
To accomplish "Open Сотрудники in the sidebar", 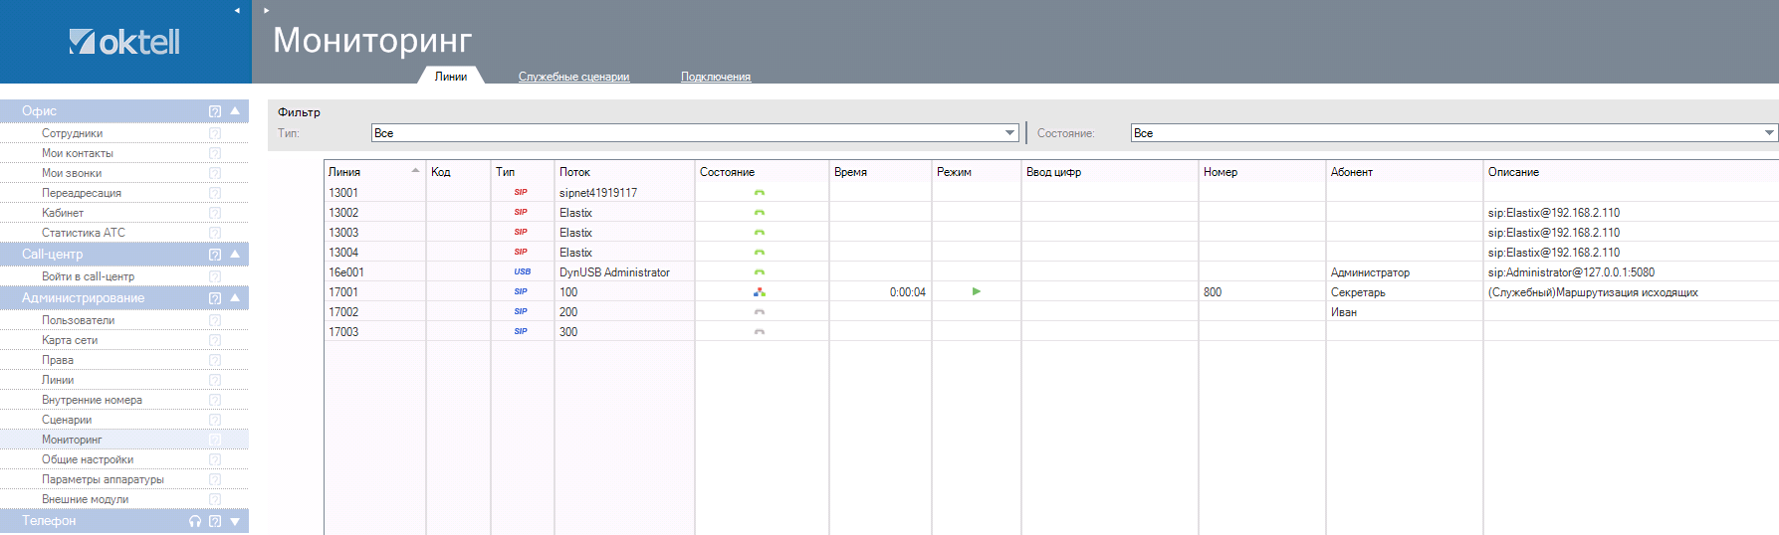I will point(72,133).
